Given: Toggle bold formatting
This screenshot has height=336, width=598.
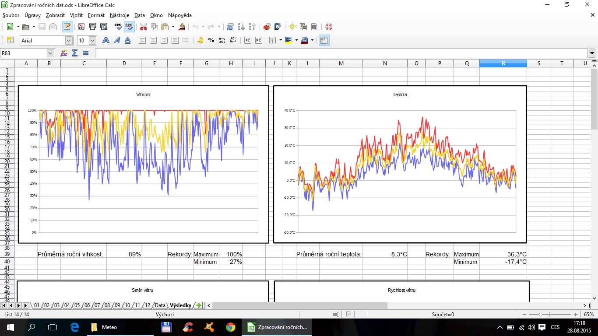Looking at the screenshot, I should point(106,40).
